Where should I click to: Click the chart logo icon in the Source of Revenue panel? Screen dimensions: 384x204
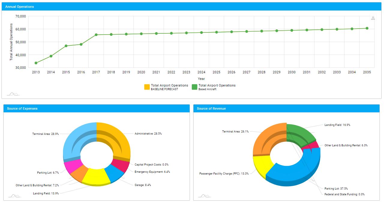pyautogui.click(x=205, y=196)
